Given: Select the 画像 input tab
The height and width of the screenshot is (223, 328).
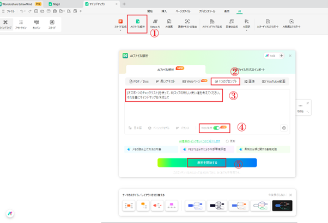Looking at the screenshot, I should pos(250,82).
